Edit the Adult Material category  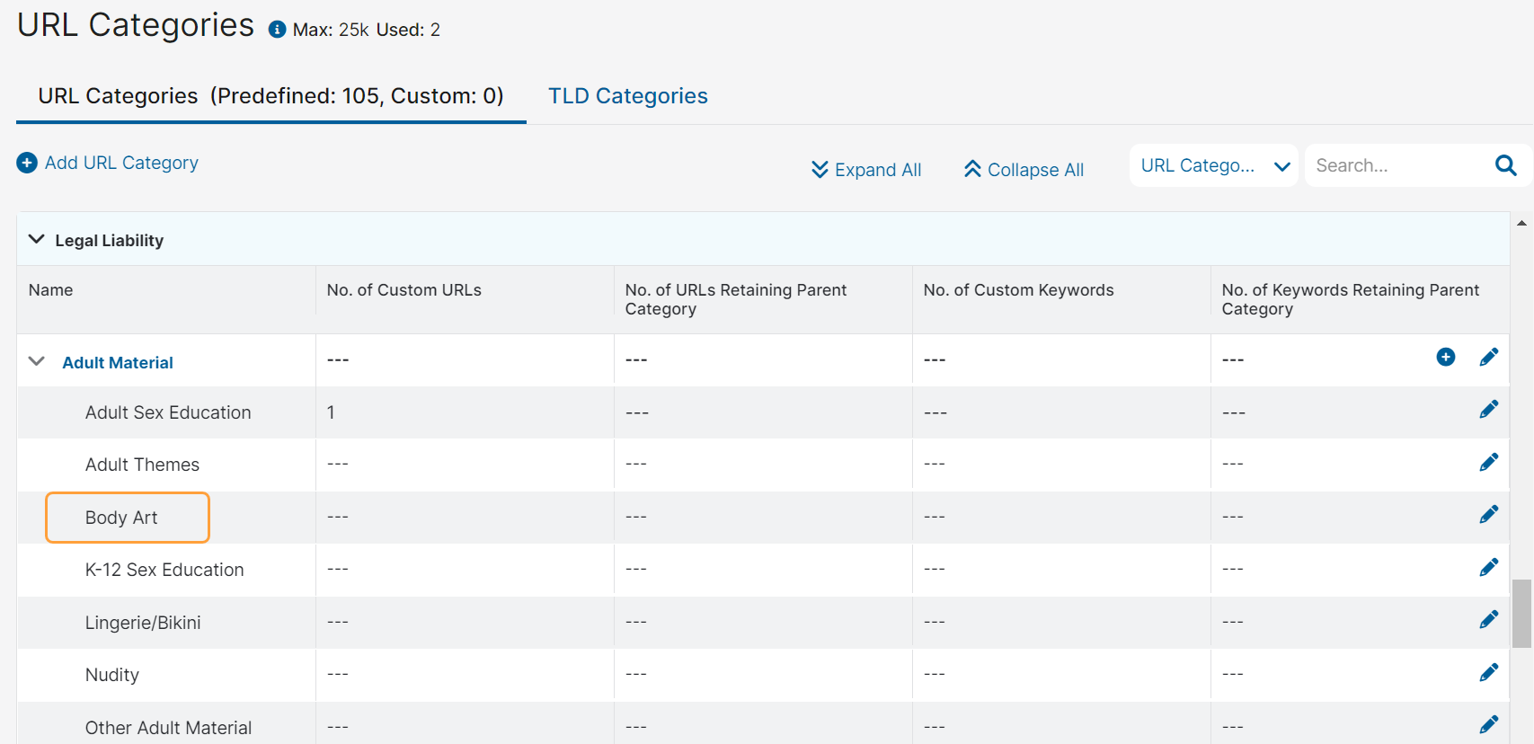(1488, 358)
